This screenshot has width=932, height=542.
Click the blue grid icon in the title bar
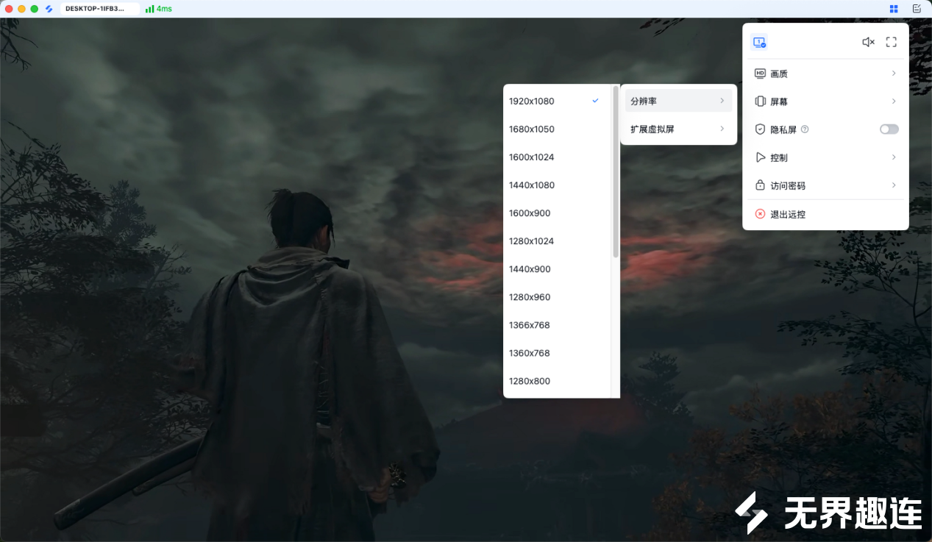(x=894, y=9)
